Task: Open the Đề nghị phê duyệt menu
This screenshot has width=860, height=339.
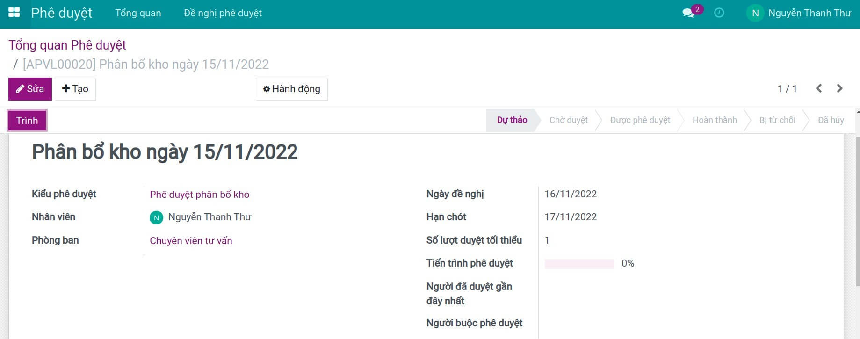Action: [x=223, y=13]
